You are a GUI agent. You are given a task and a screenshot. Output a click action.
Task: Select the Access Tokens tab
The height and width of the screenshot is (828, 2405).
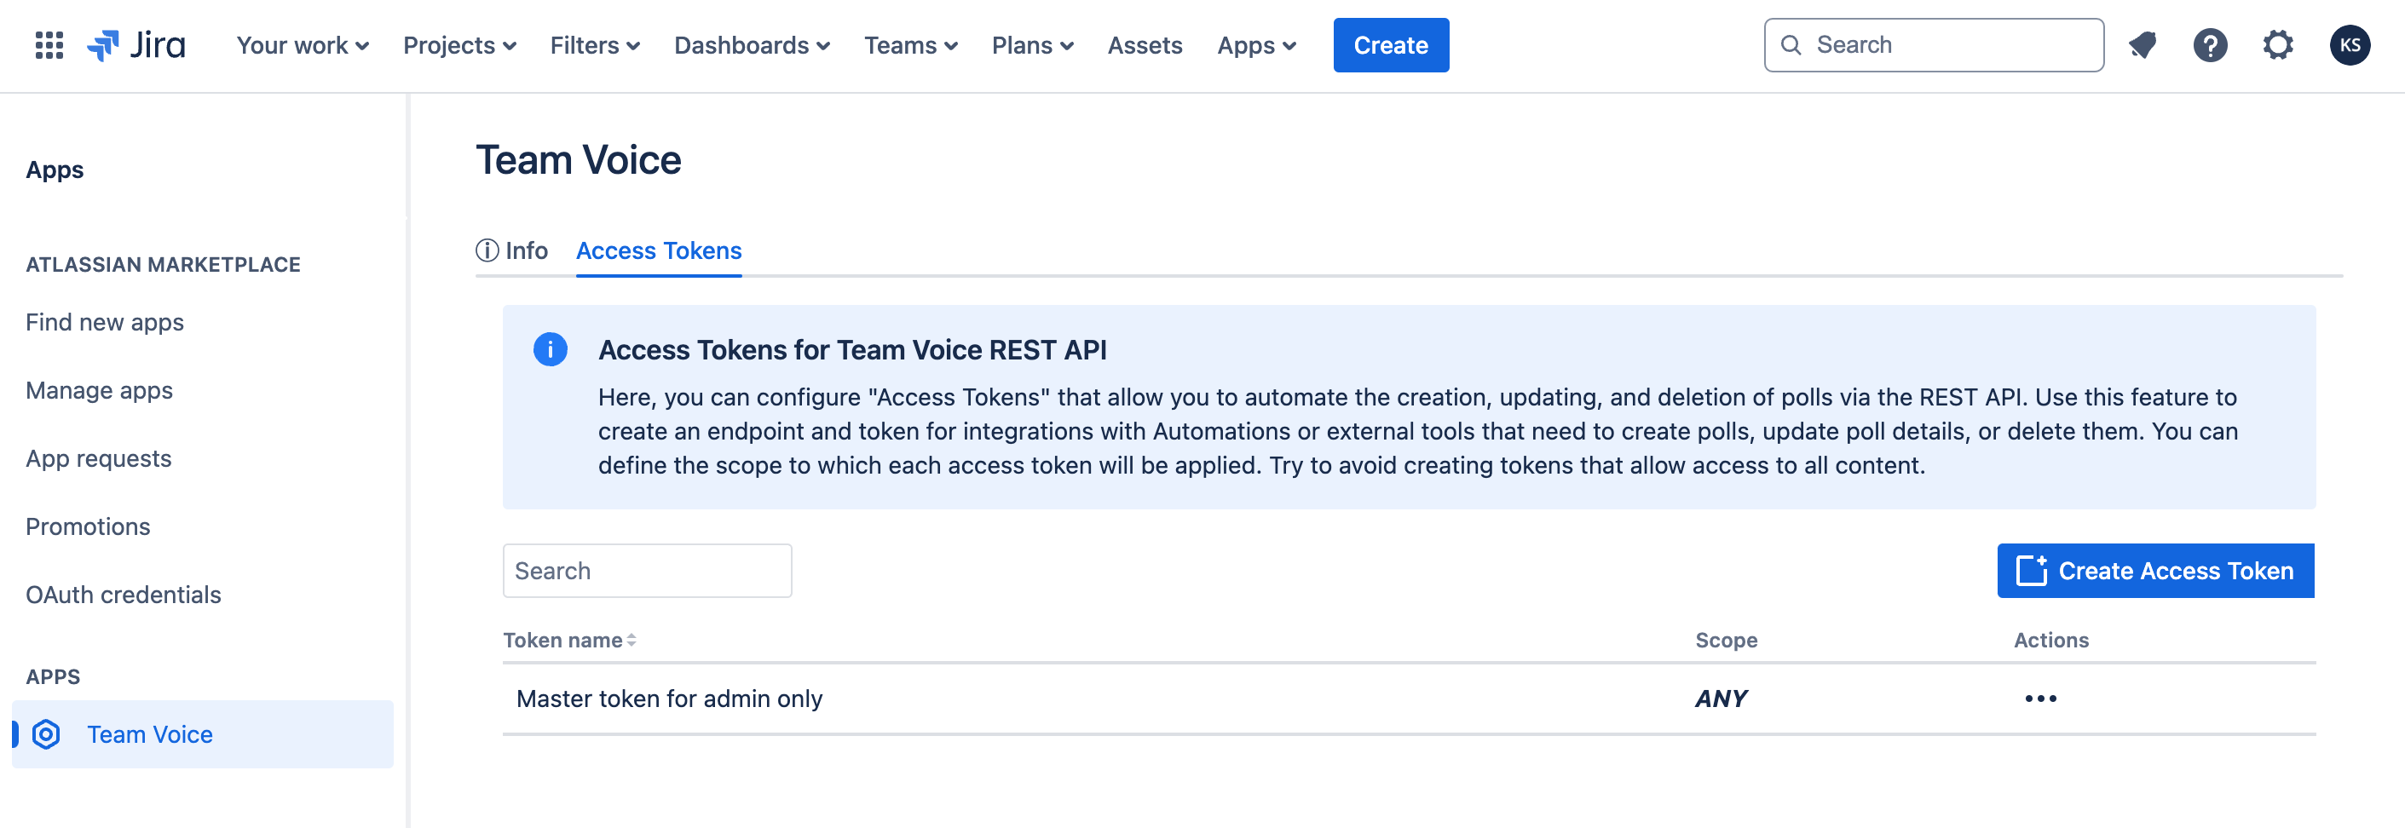[x=658, y=250]
